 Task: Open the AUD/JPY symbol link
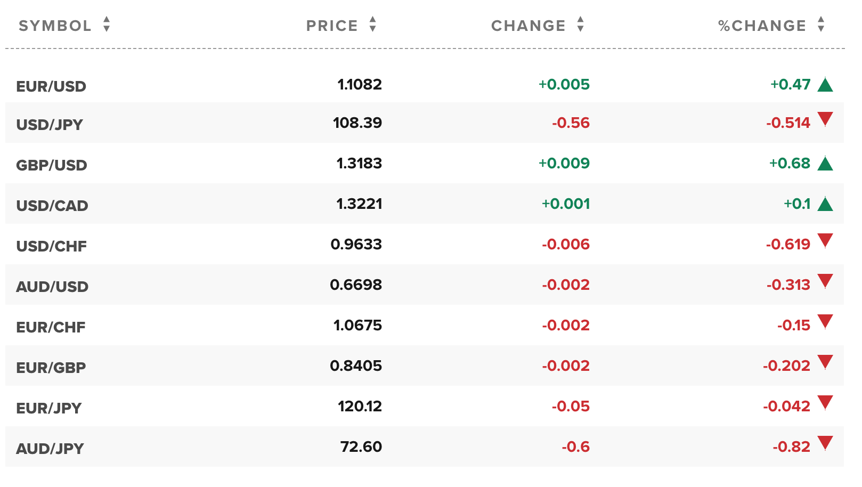(x=50, y=449)
